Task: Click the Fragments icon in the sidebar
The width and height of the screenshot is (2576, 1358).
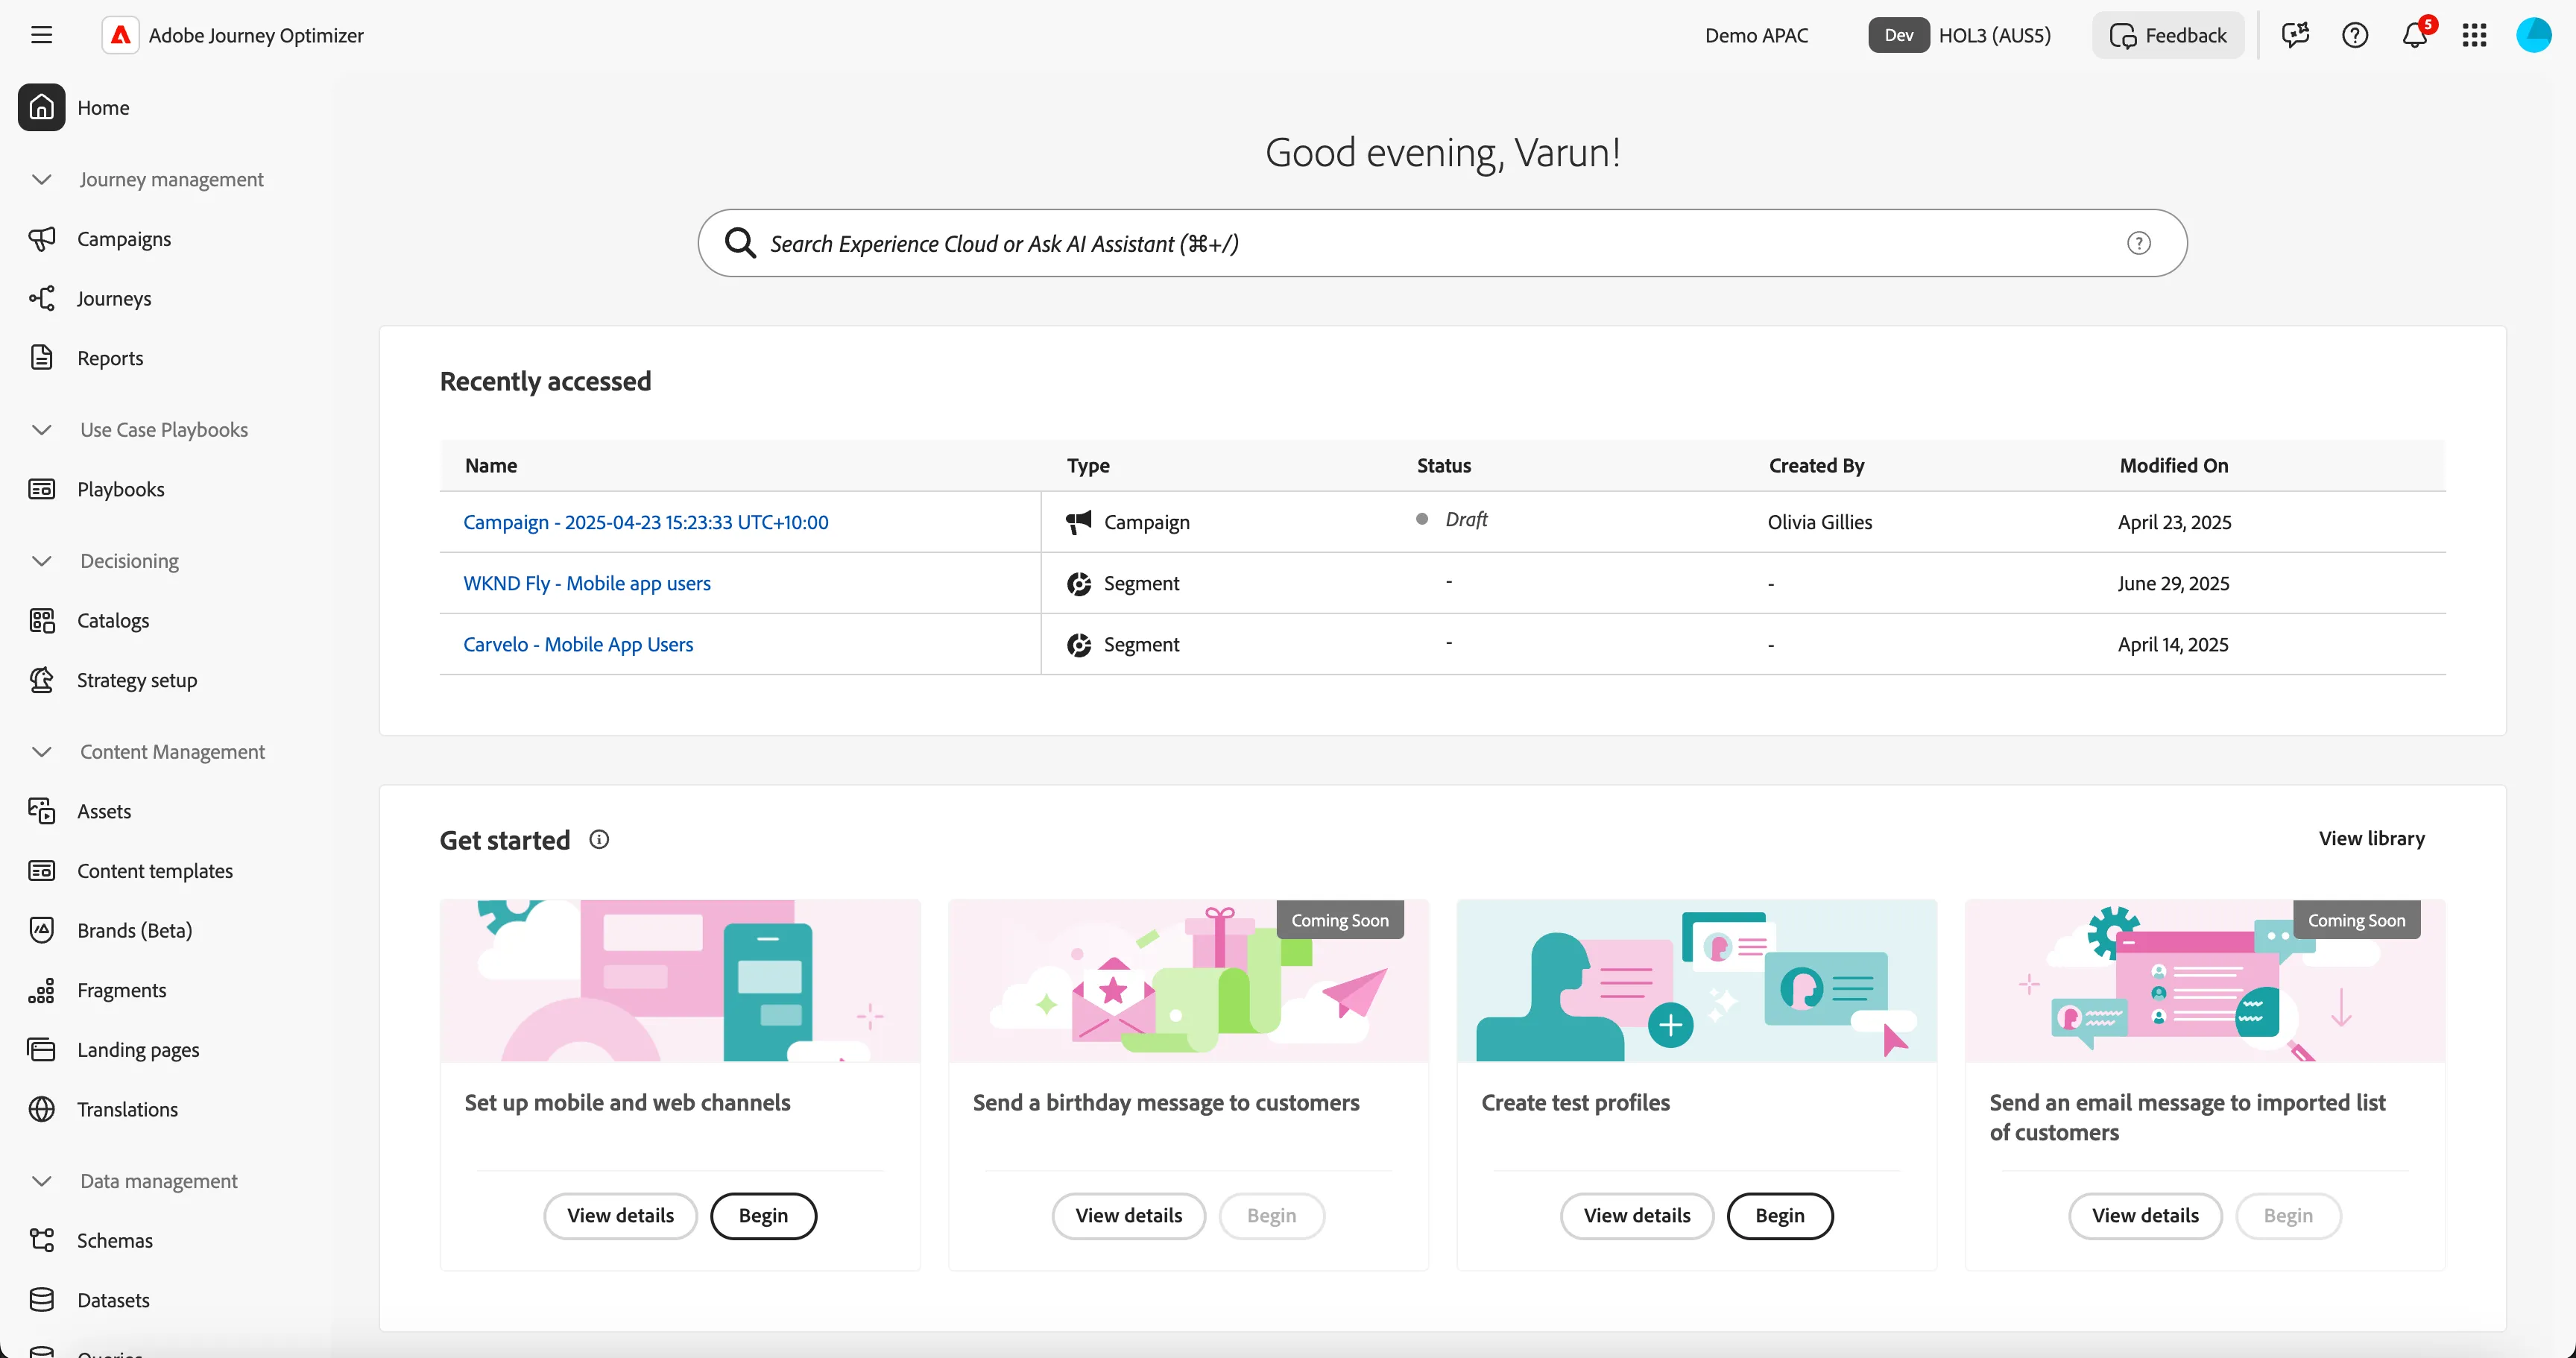Action: click(x=41, y=990)
